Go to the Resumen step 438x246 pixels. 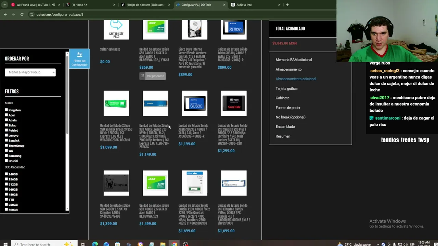click(283, 136)
